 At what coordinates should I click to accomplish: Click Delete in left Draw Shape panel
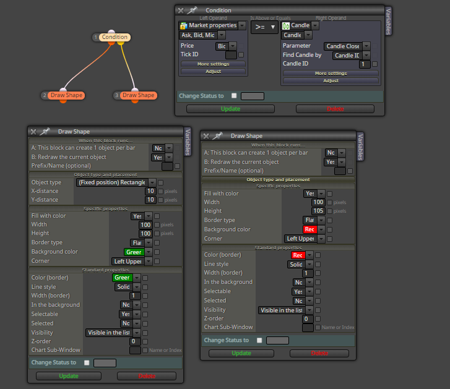147,376
